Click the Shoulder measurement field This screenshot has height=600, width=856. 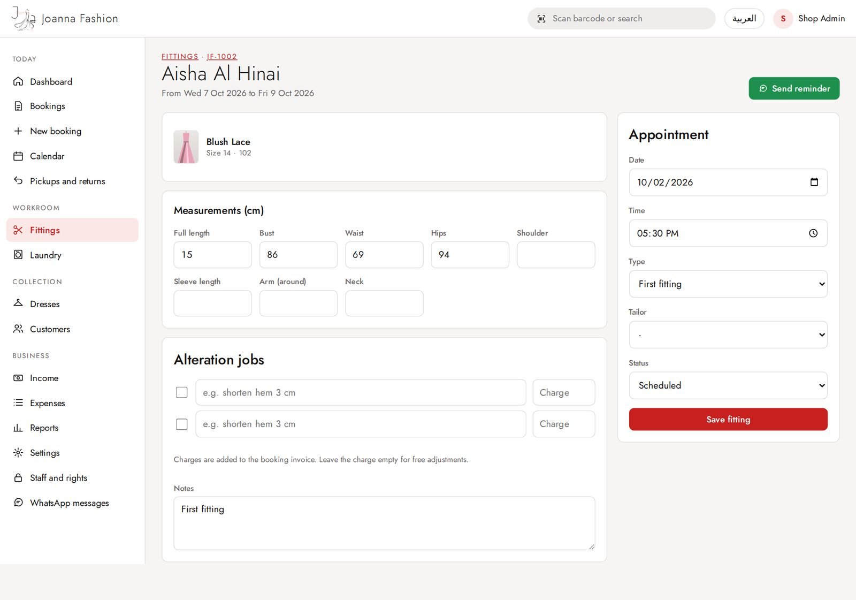tap(556, 255)
